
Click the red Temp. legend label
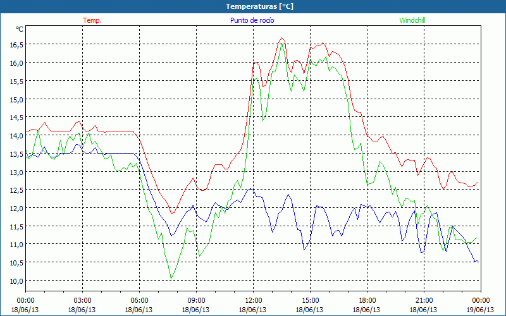pyautogui.click(x=92, y=20)
